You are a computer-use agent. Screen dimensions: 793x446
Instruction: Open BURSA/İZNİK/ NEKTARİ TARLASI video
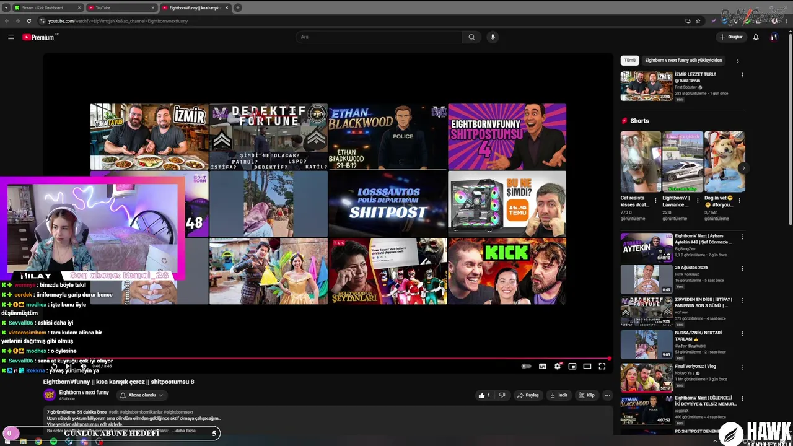point(646,344)
